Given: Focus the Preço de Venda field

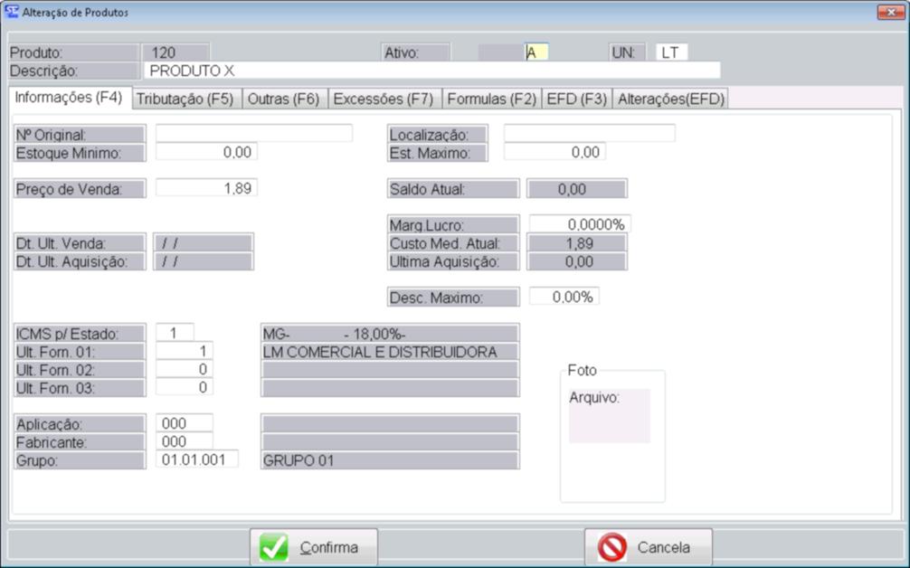Looking at the screenshot, I should pos(206,188).
